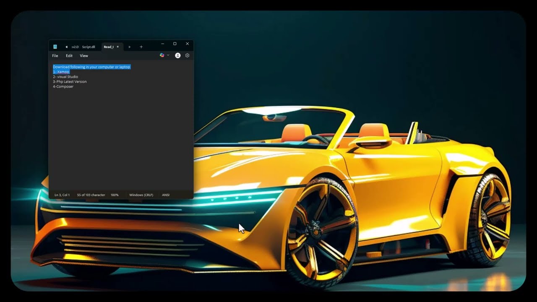Click Windows (CRLF) line ending indicator

coord(141,195)
